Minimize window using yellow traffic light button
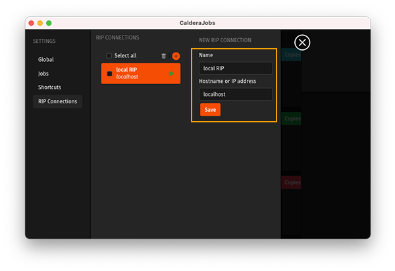 coord(39,23)
